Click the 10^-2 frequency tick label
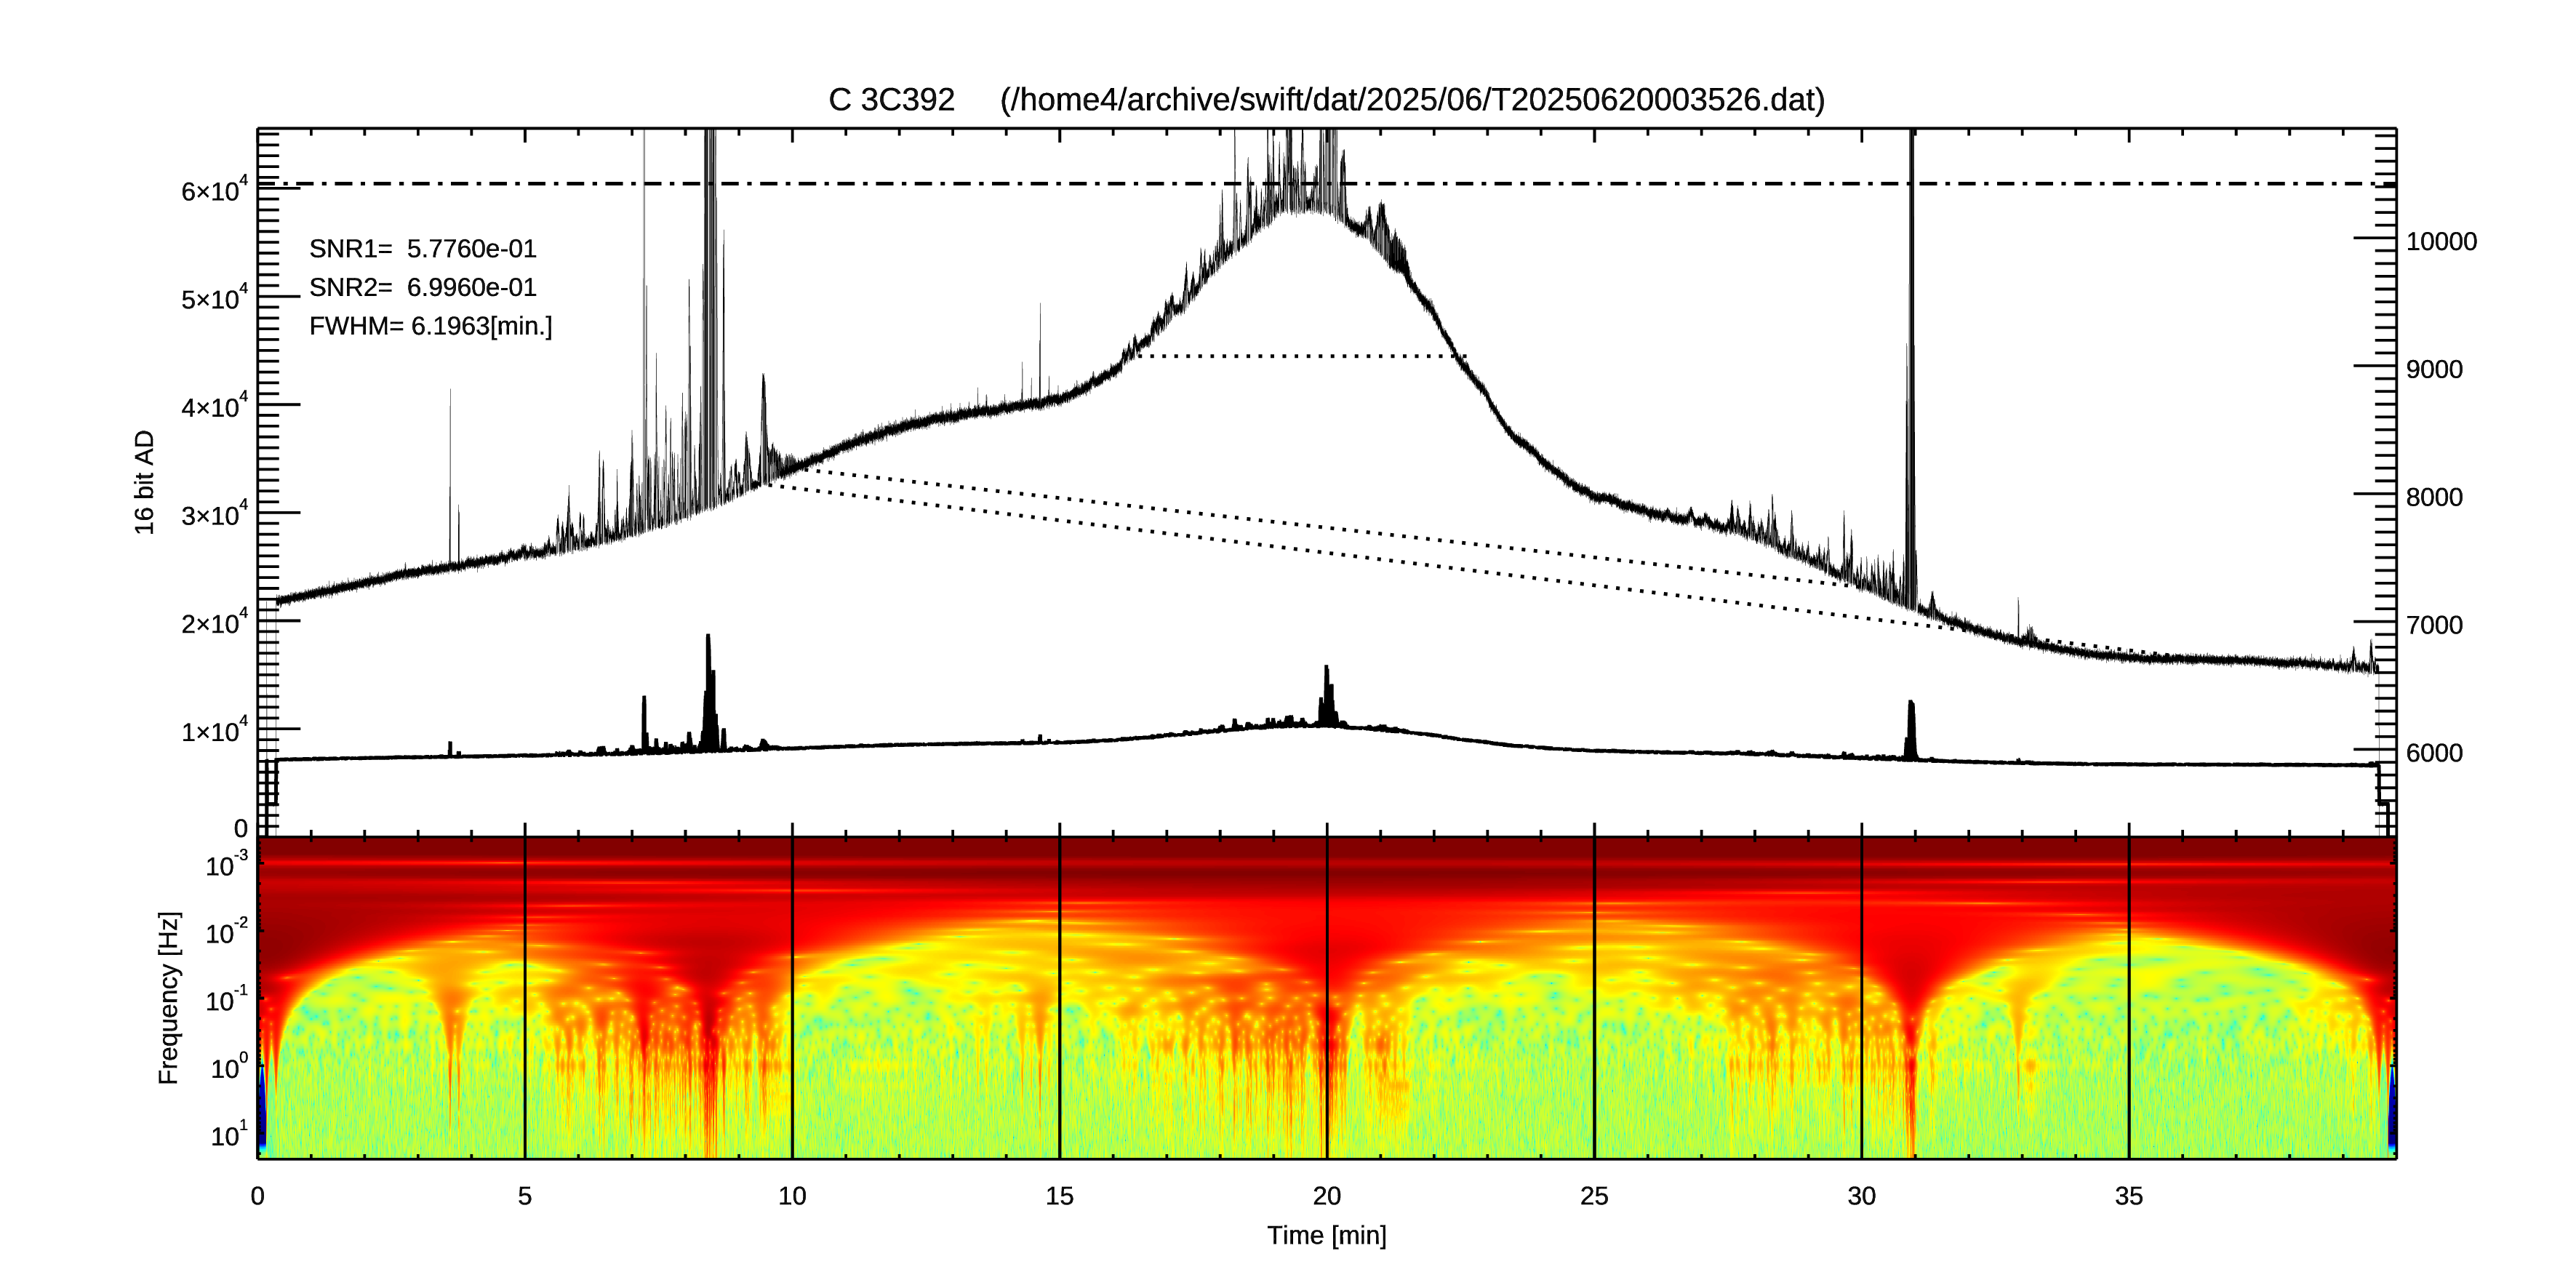The image size is (2576, 1288). tap(227, 931)
